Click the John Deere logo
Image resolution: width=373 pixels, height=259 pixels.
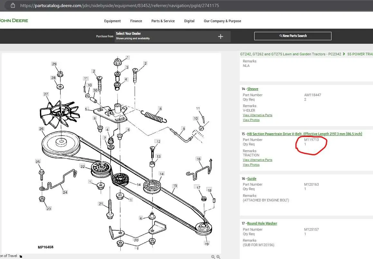point(14,21)
